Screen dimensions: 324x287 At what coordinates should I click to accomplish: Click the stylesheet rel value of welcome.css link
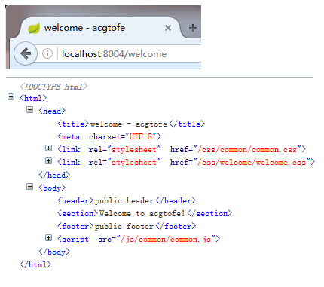pyautogui.click(x=134, y=163)
